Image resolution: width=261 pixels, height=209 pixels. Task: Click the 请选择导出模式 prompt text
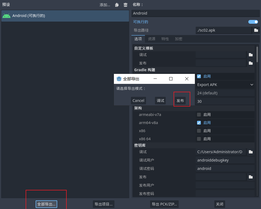[x=131, y=88]
